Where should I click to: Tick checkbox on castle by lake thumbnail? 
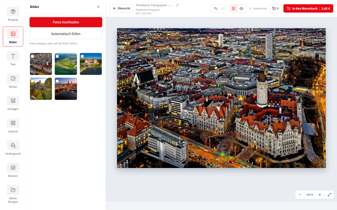click(82, 56)
